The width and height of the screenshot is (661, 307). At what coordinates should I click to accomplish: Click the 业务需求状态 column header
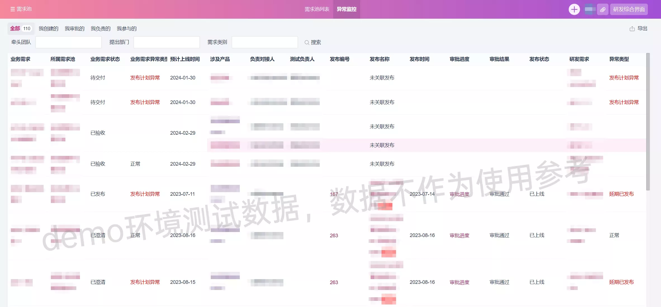pyautogui.click(x=105, y=59)
